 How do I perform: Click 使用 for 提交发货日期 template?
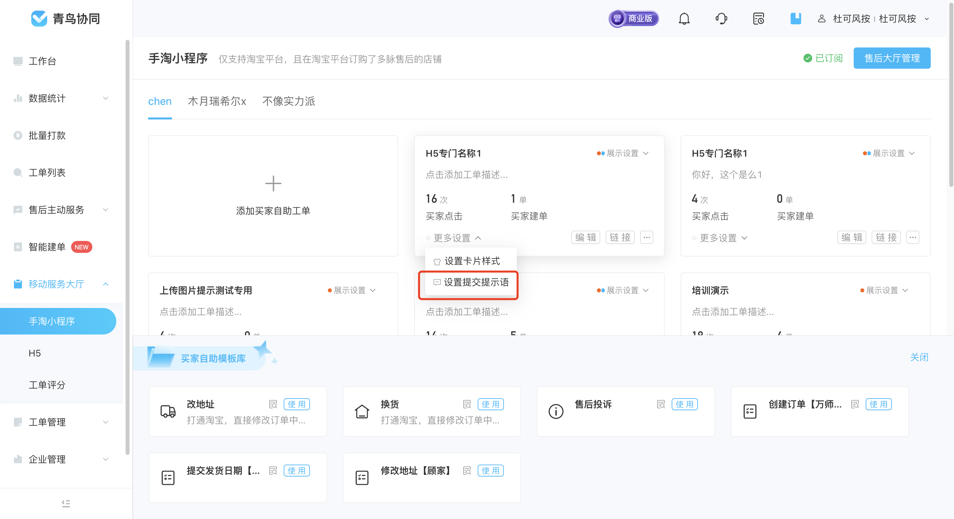[297, 471]
